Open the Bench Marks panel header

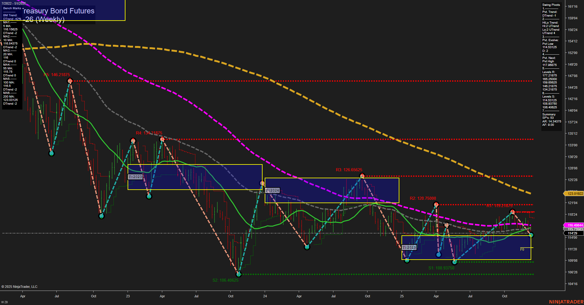(12, 8)
